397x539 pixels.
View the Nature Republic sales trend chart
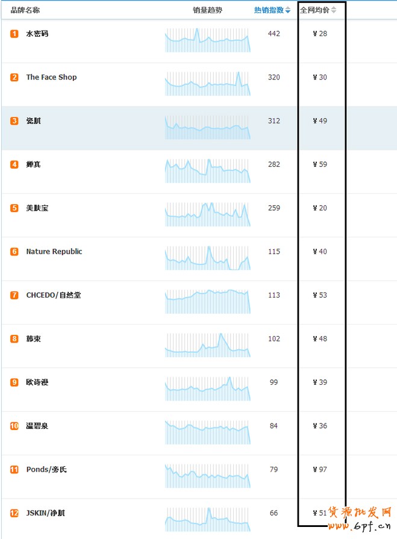pos(208,258)
